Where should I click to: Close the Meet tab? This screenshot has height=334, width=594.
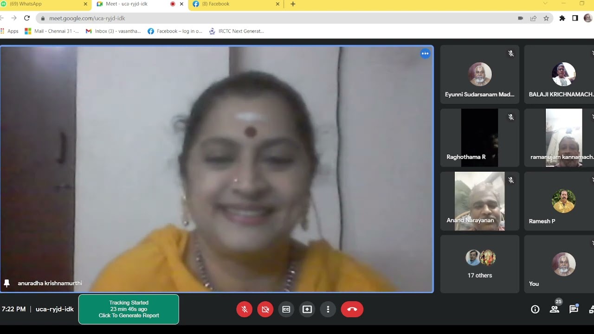181,4
